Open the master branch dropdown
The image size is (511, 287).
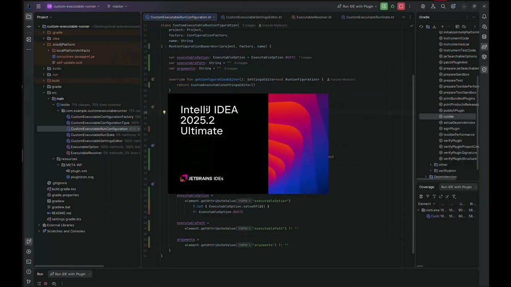coord(117,6)
